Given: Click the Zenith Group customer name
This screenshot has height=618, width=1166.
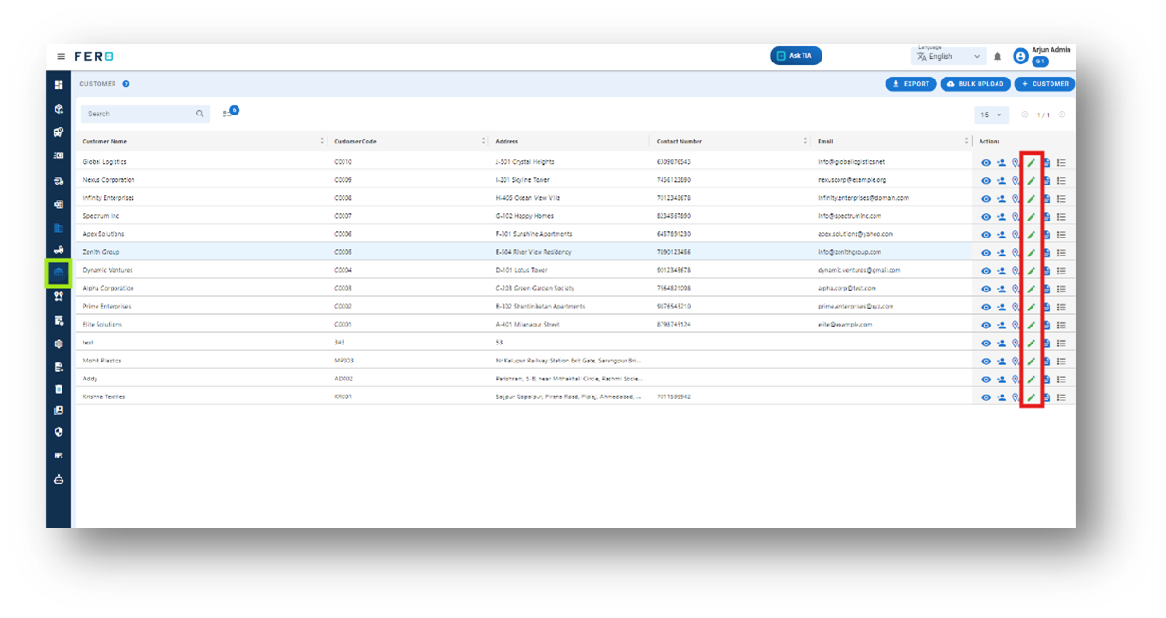Looking at the screenshot, I should point(101,252).
